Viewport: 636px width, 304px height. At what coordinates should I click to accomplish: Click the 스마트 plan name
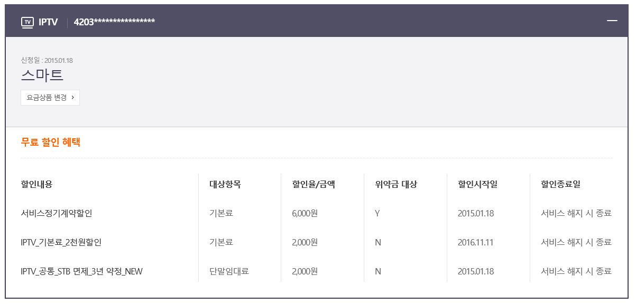point(42,75)
